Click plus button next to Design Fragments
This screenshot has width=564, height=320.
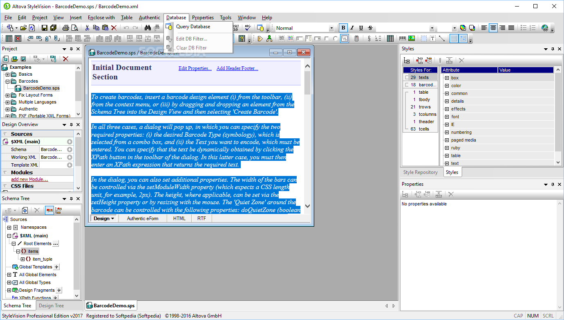pyautogui.click(x=59, y=290)
